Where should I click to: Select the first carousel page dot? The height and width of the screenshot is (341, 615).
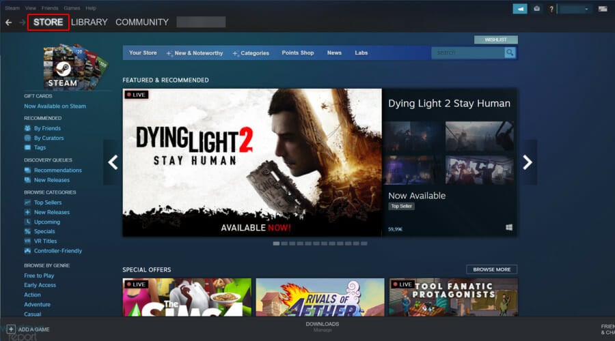[276, 243]
